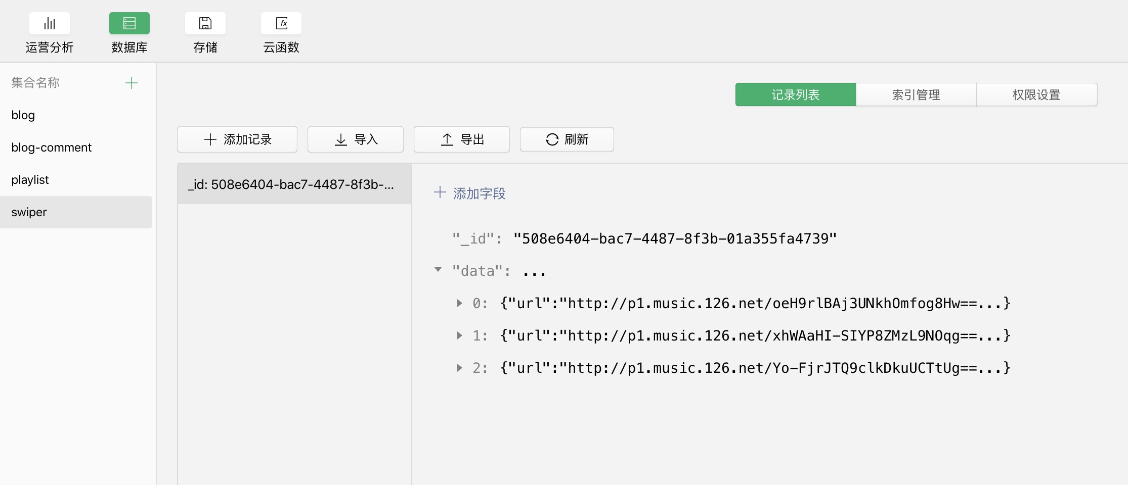The height and width of the screenshot is (485, 1128).
Task: Expand array item 2 triangle
Action: coord(459,368)
